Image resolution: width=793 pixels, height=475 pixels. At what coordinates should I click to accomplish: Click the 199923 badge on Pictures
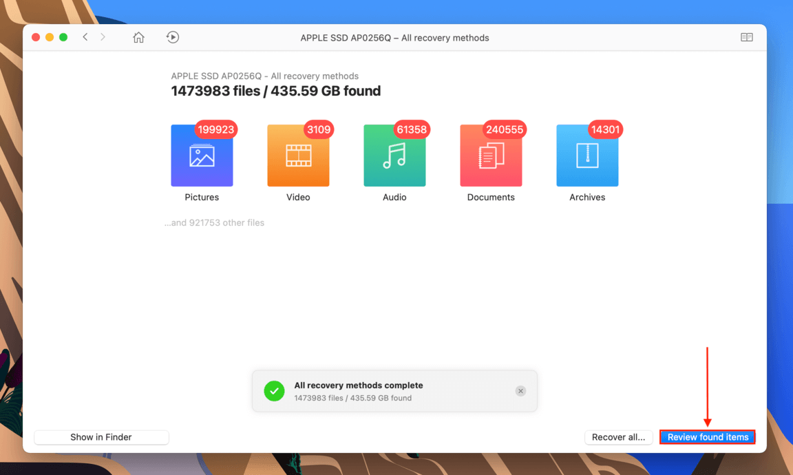pos(216,129)
